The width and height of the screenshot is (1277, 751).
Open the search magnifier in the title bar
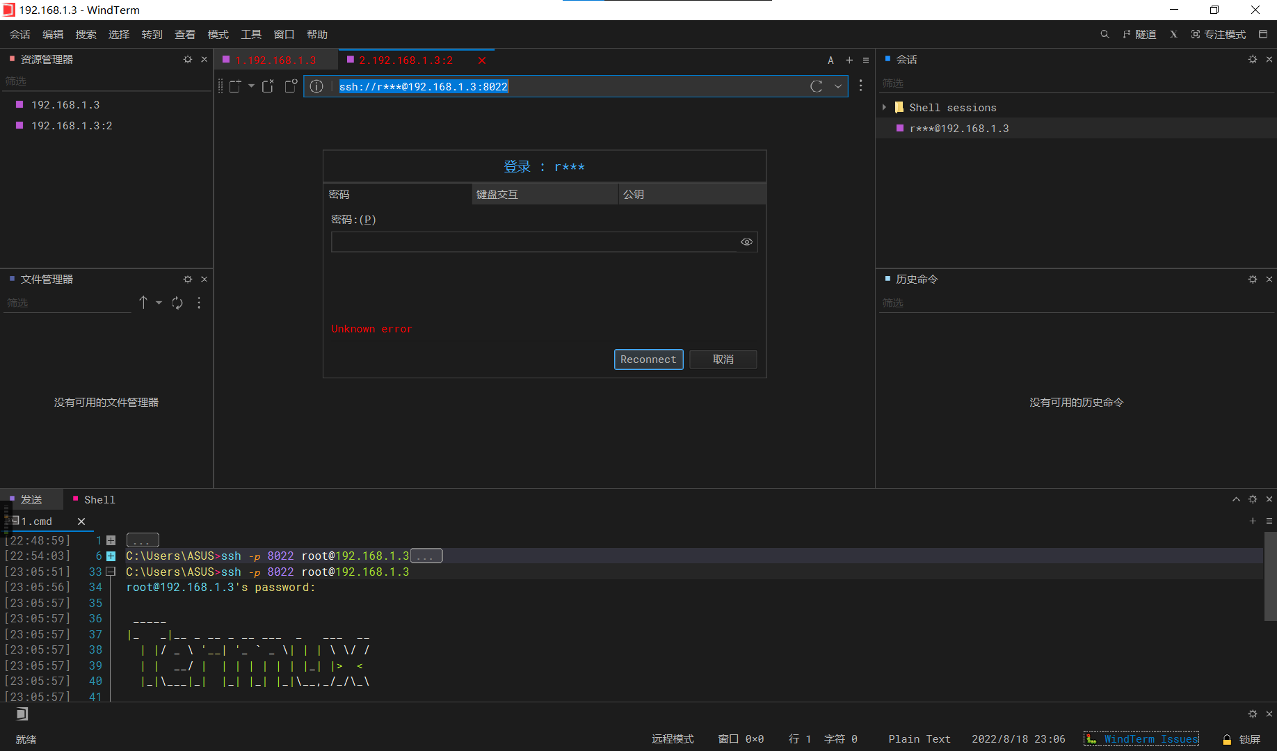click(x=1105, y=34)
